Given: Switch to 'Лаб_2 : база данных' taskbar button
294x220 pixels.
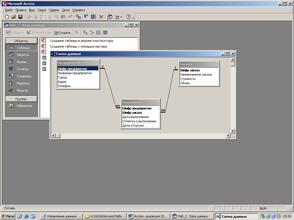Looking at the screenshot, I should click(192, 216).
